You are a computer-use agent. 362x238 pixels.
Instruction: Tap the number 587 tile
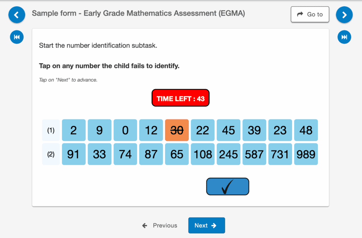click(254, 154)
